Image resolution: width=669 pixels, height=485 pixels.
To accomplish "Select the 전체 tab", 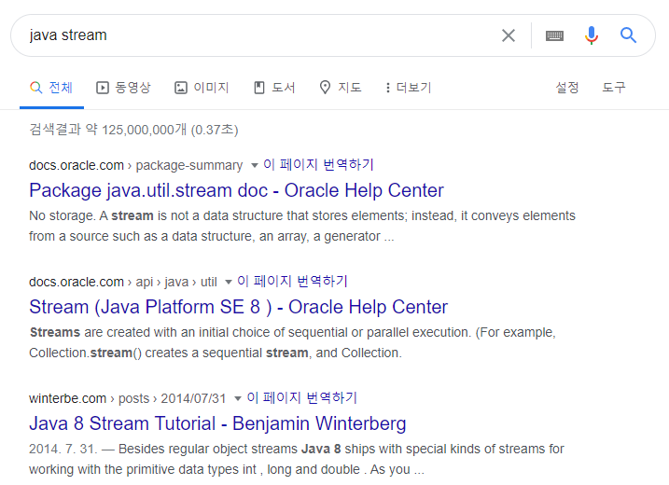I will pos(51,88).
